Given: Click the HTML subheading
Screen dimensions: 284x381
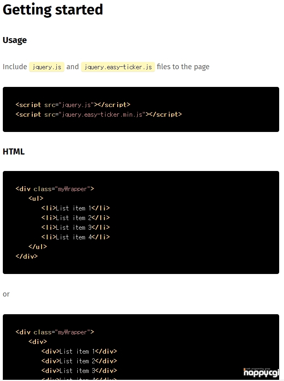Looking at the screenshot, I should pyautogui.click(x=14, y=152).
